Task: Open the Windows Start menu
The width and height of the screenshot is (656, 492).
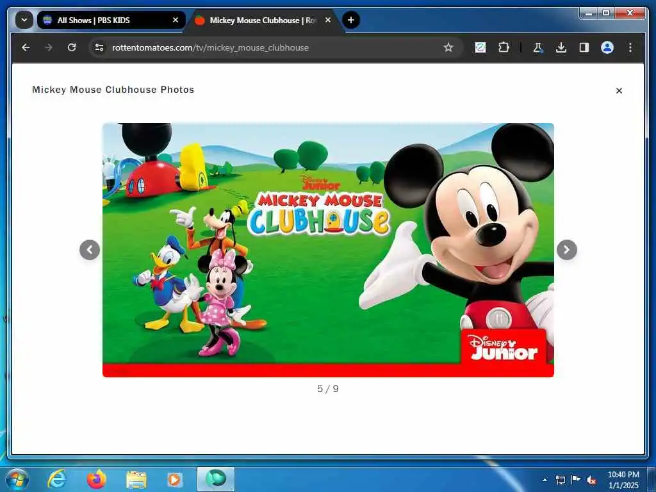Action: pyautogui.click(x=17, y=479)
